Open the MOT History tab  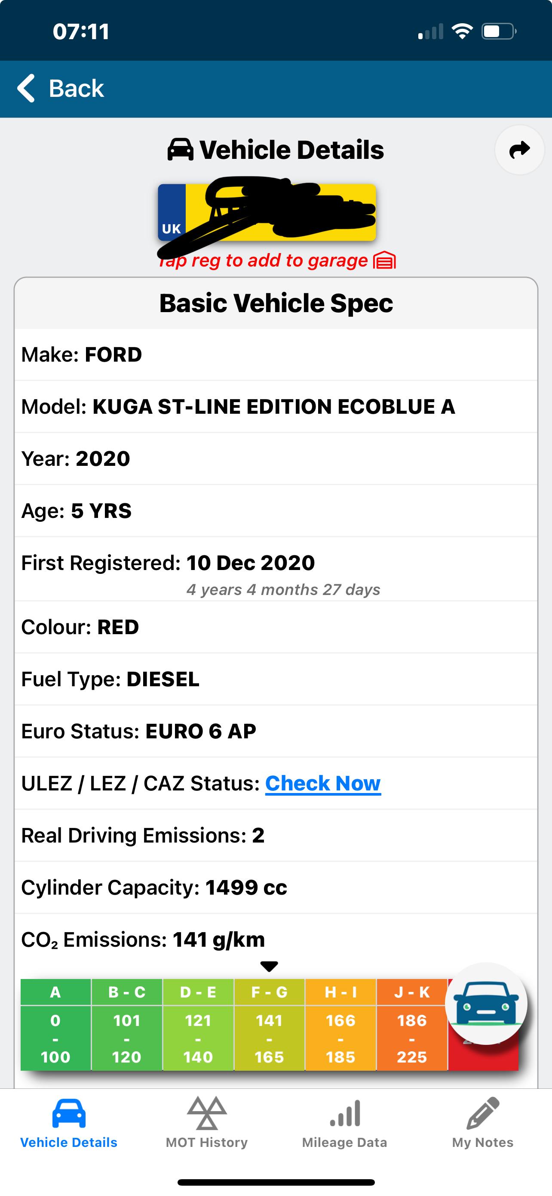click(207, 1123)
